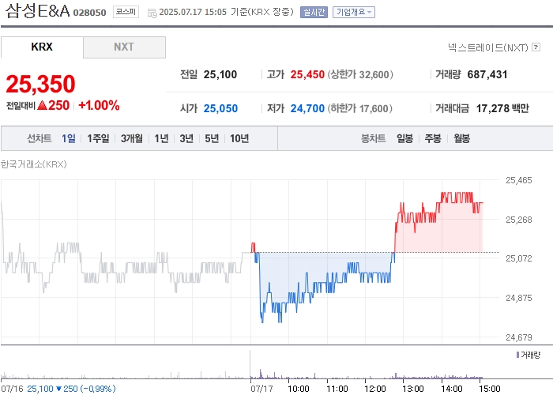Click the red up-triangle next to 250
Viewport: 553px width, 399px height.
[42, 105]
